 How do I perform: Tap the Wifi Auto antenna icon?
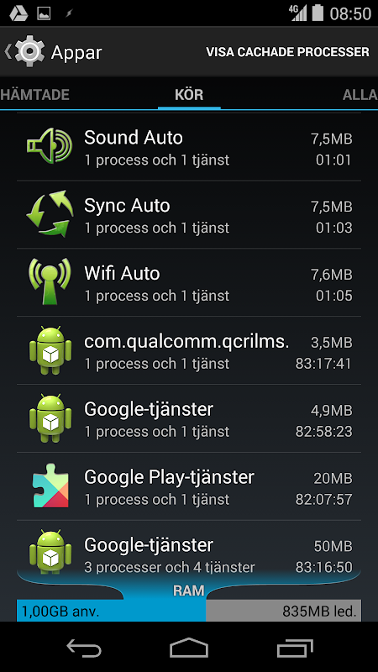(x=50, y=281)
